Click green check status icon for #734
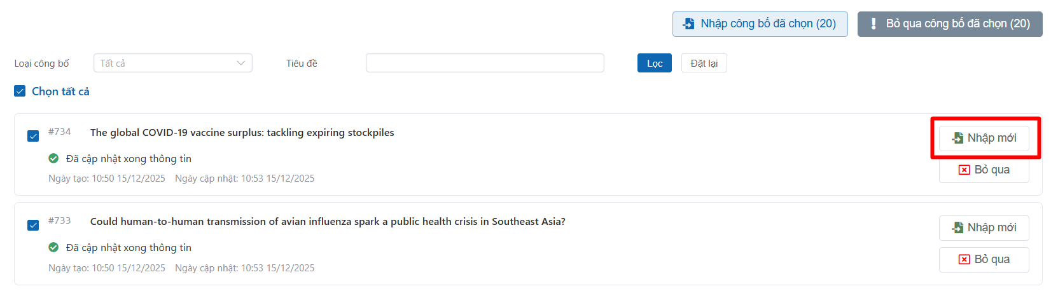This screenshot has width=1051, height=291. click(x=53, y=159)
